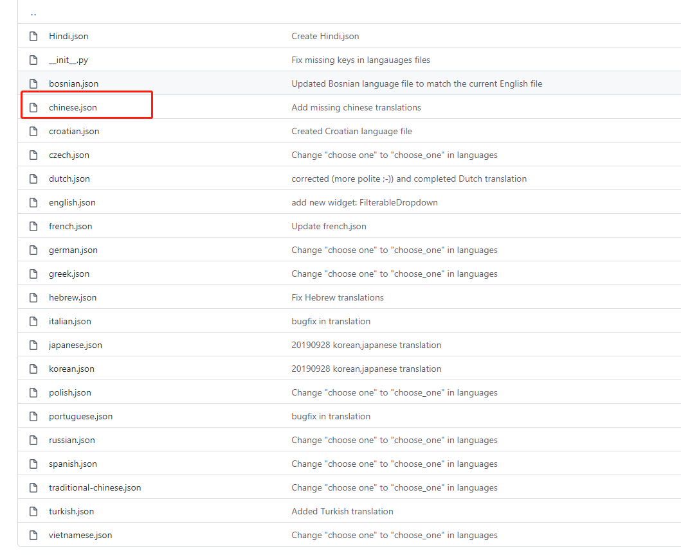Click file icon next to traditional-chinese.json
The width and height of the screenshot is (681, 558).
[x=33, y=488]
